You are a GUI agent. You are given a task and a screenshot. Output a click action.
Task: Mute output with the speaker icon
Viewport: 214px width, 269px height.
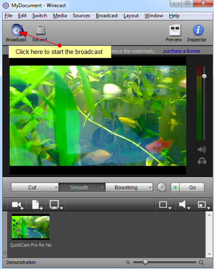pyautogui.click(x=202, y=150)
